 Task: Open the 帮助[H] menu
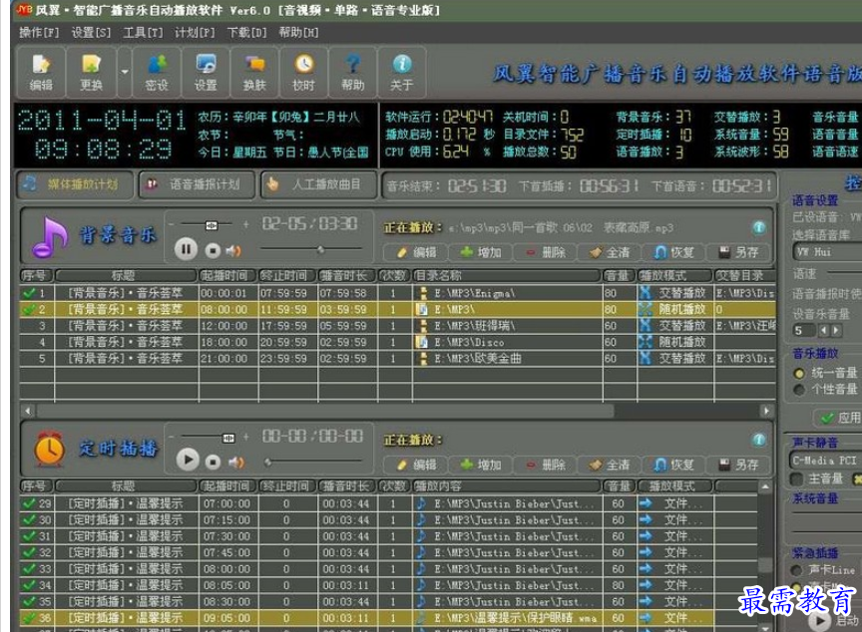tap(298, 32)
